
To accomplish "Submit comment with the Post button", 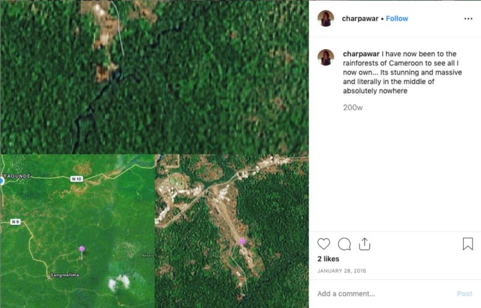I will click(464, 294).
